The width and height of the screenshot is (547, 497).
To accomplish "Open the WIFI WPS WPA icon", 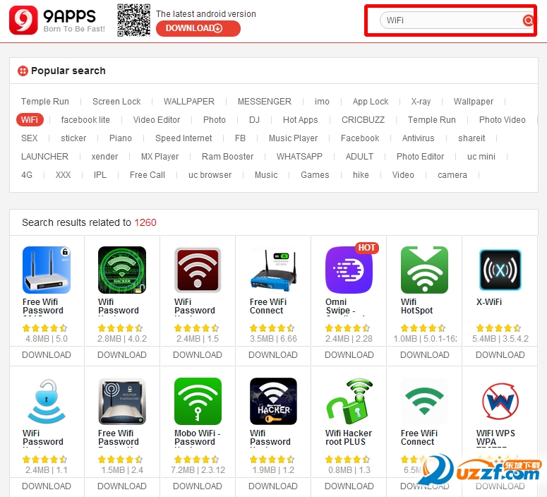I will click(500, 401).
